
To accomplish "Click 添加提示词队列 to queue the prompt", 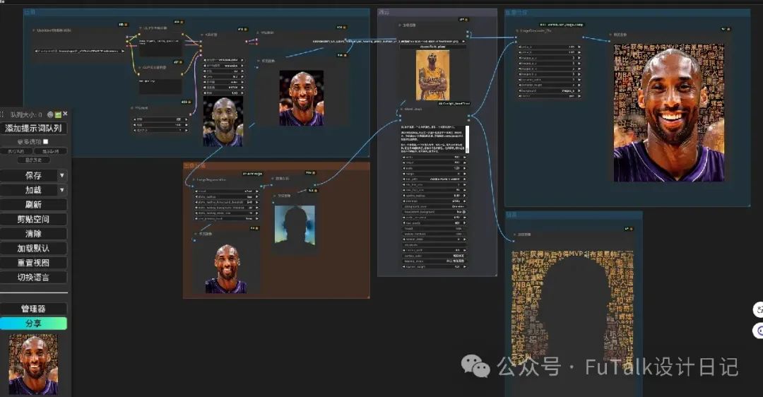I will click(x=34, y=128).
